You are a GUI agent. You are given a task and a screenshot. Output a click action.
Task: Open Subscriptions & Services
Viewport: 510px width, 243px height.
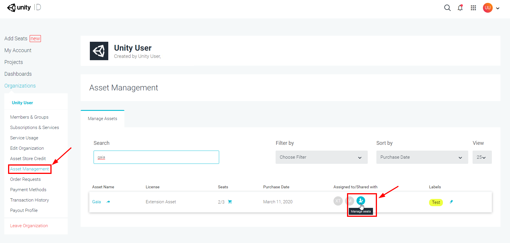[x=35, y=128]
